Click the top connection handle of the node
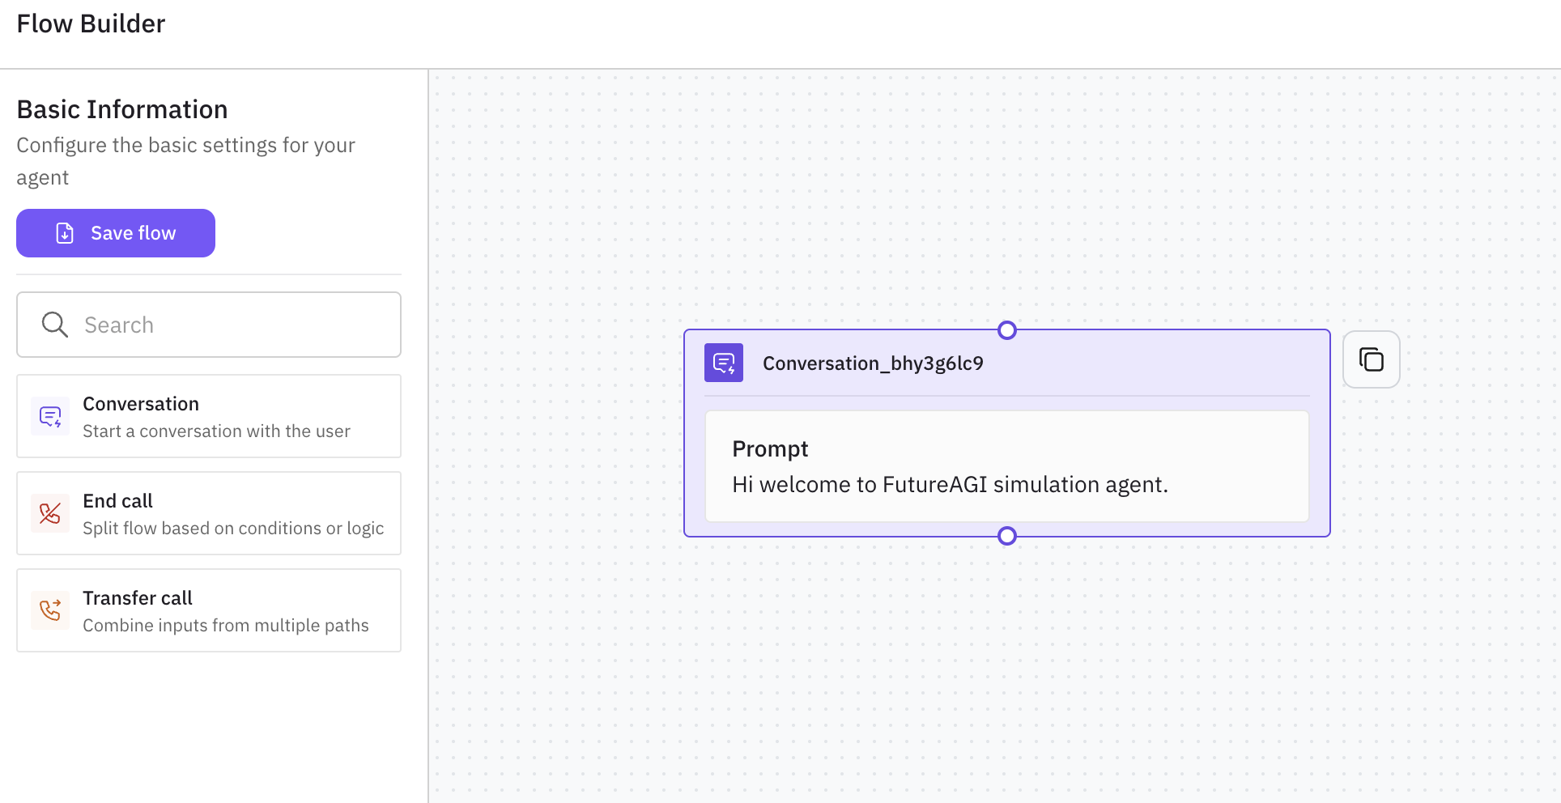Viewport: 1561px width, 803px height. (1007, 330)
